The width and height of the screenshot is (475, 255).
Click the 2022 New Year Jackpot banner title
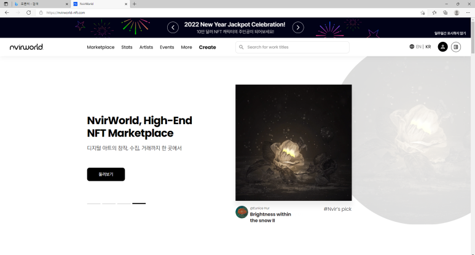pyautogui.click(x=235, y=25)
